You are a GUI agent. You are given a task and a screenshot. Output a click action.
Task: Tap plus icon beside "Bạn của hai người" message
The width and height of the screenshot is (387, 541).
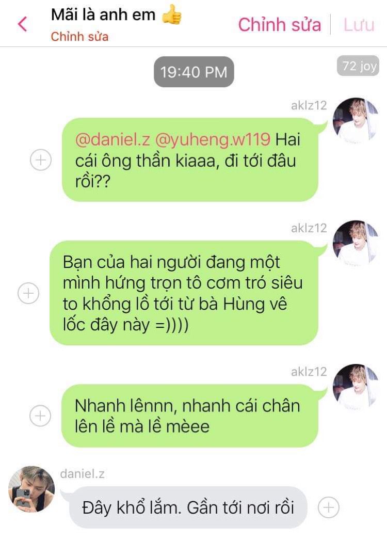tap(28, 293)
